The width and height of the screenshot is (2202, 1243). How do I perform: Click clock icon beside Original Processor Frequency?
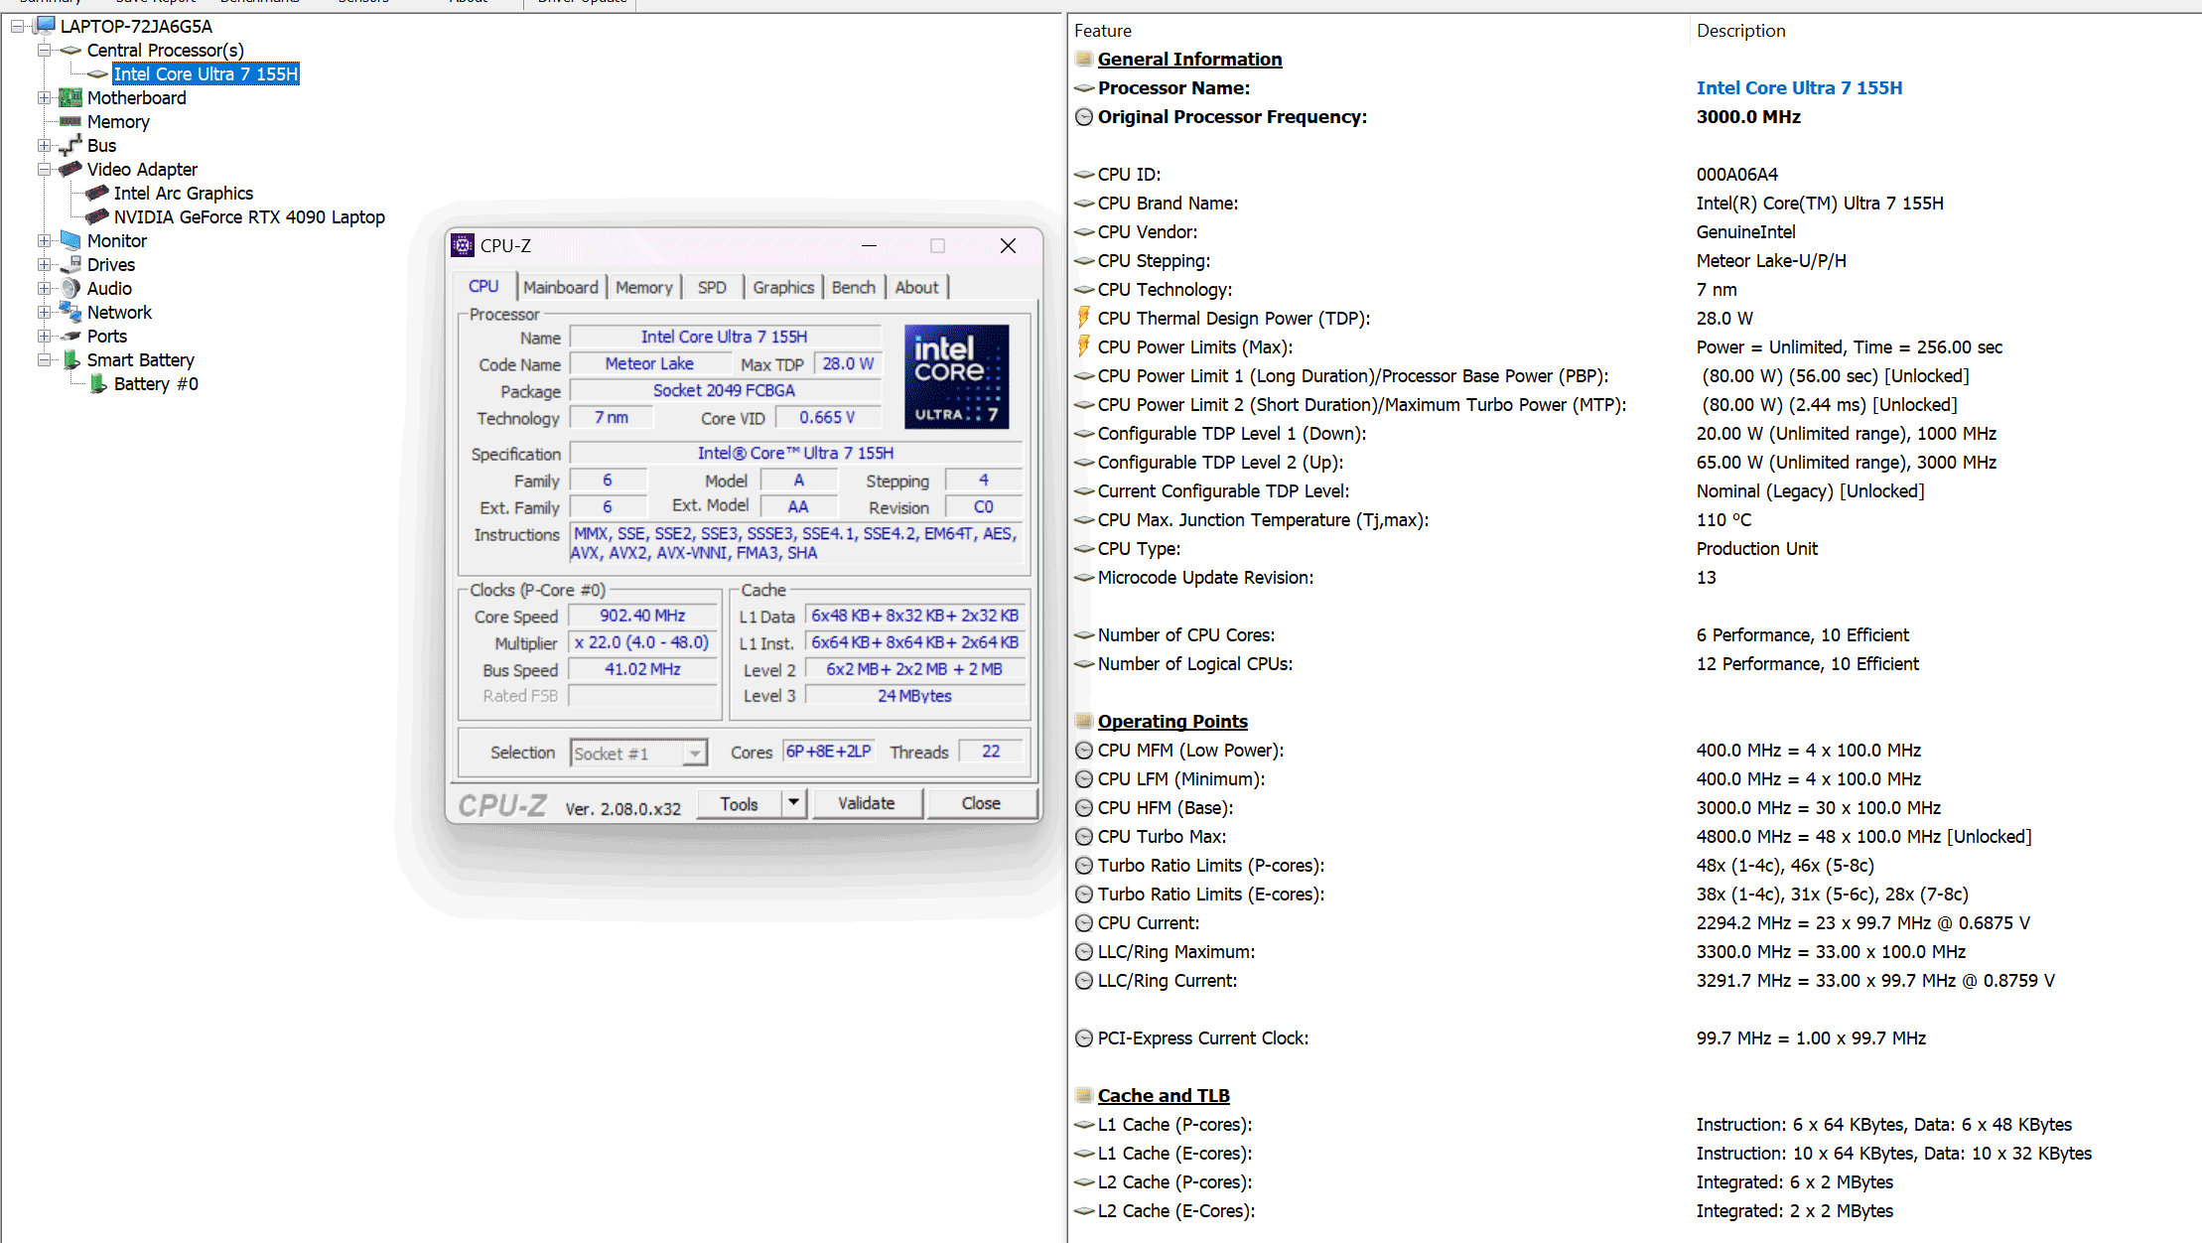click(x=1084, y=116)
